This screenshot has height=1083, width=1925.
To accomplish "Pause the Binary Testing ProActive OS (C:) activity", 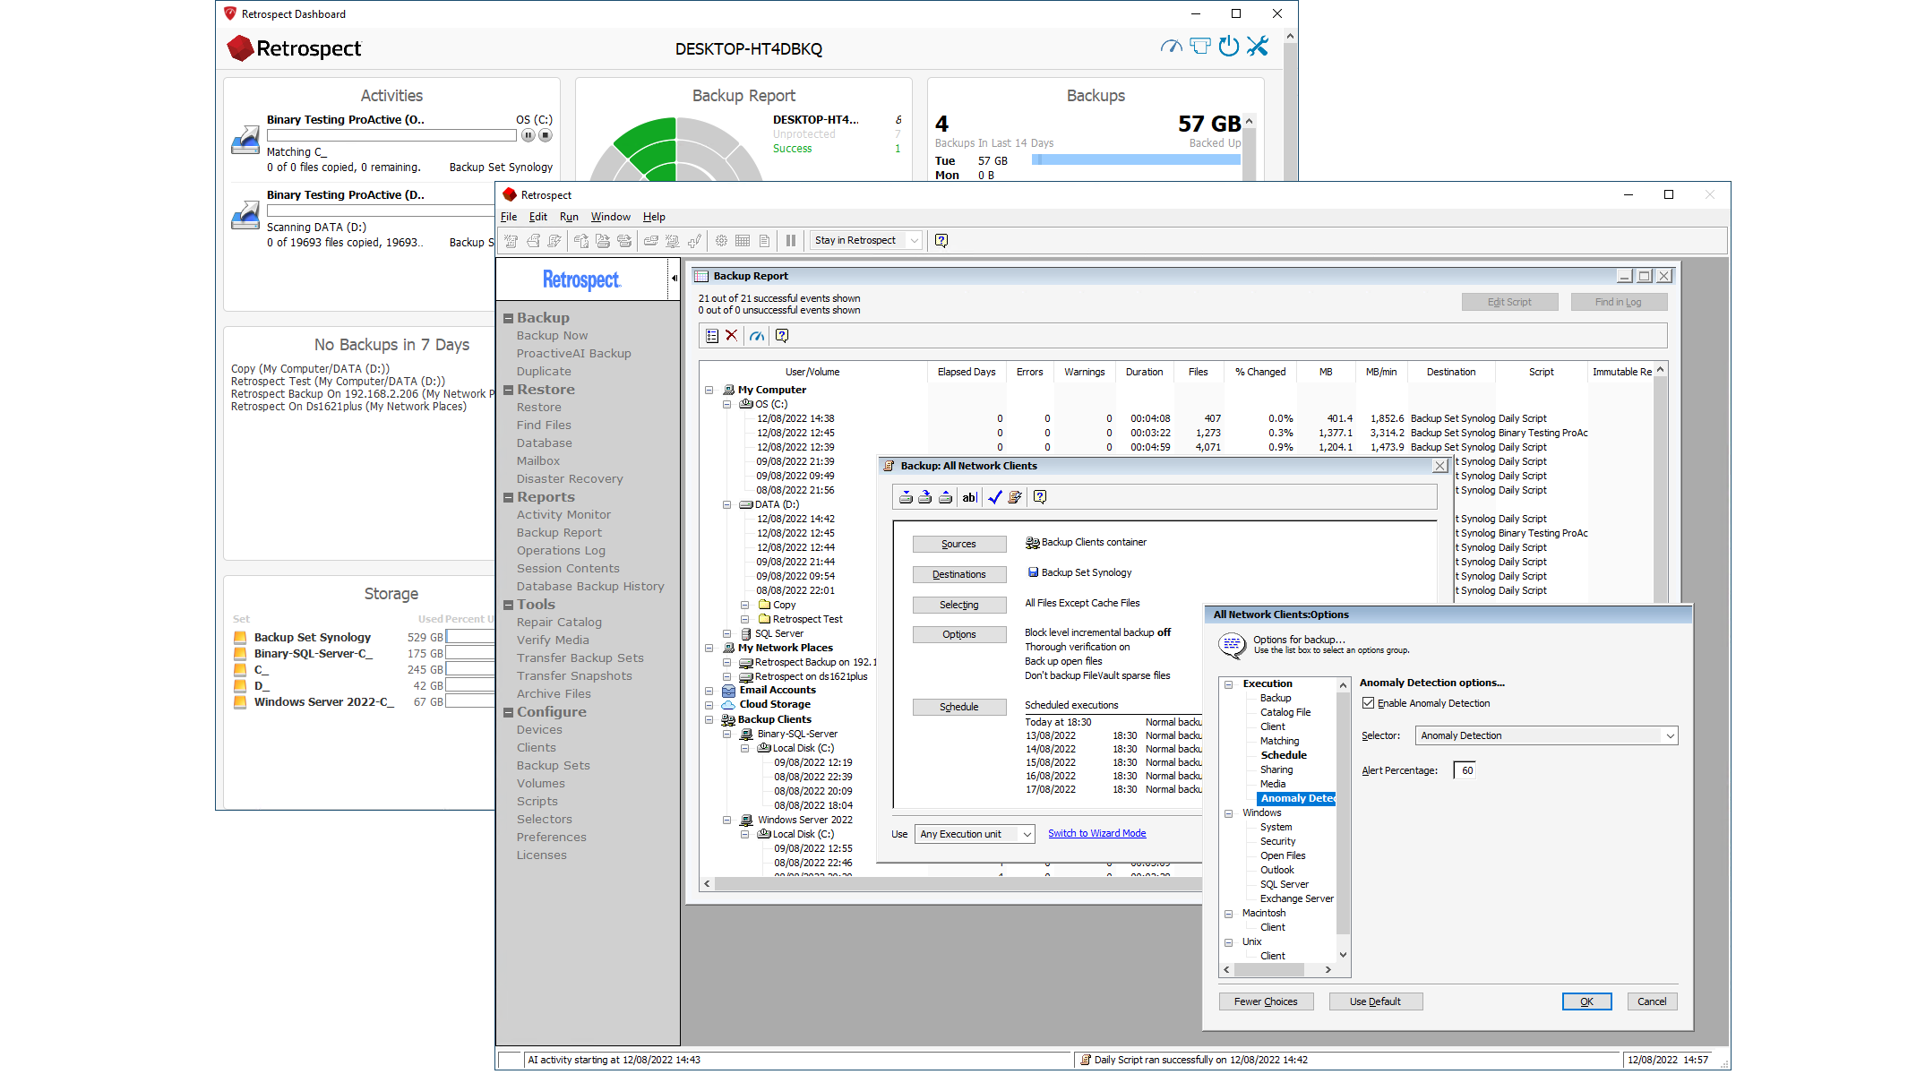I will pos(529,135).
